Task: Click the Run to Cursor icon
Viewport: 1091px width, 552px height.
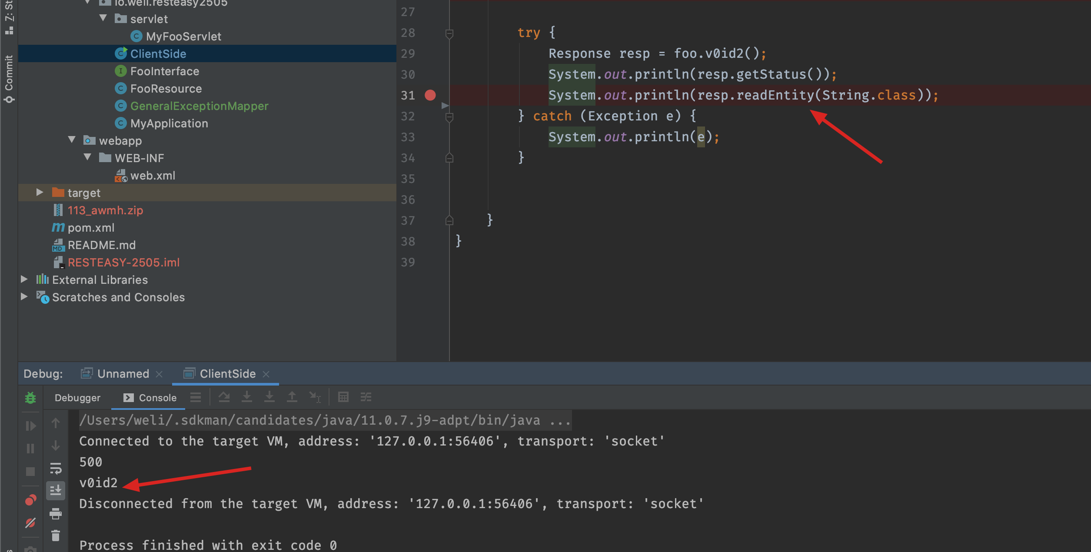Action: pyautogui.click(x=315, y=397)
